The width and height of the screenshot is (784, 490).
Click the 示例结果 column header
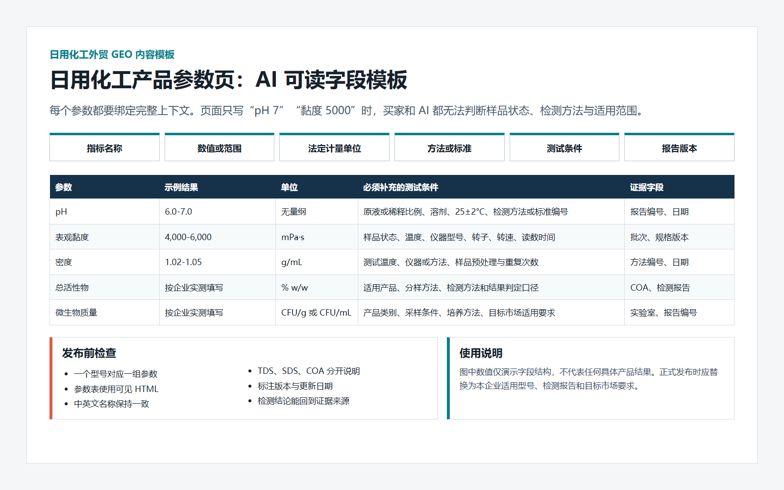217,187
